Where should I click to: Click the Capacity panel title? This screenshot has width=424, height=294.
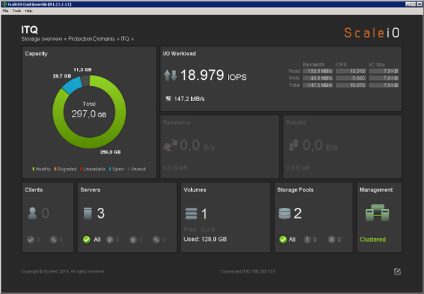click(36, 54)
